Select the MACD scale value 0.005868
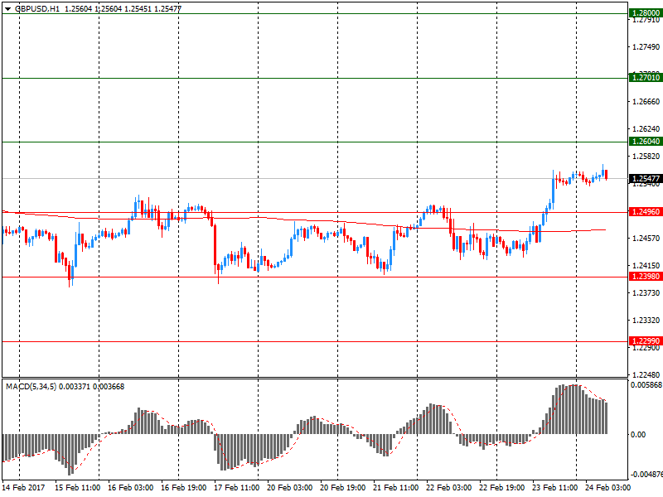The height and width of the screenshot is (497, 663). 646,385
